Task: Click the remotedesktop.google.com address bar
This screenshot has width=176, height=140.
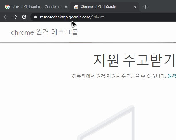Action: point(103,17)
